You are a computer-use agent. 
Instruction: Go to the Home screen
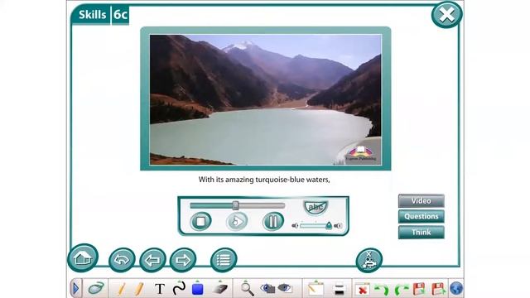(83, 257)
